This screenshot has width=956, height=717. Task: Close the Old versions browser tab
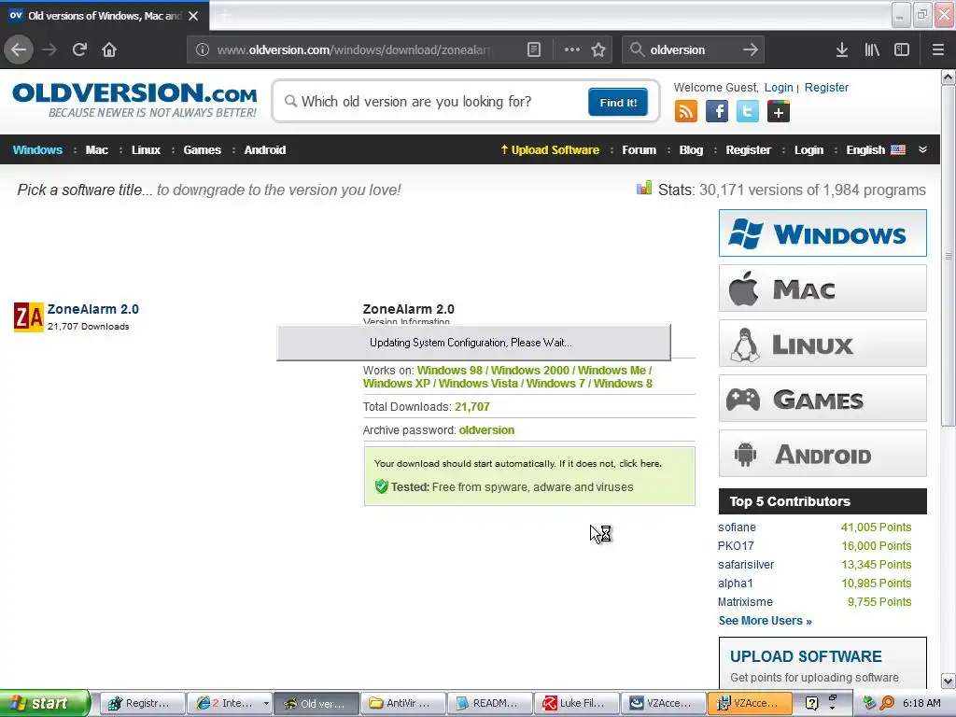click(193, 16)
